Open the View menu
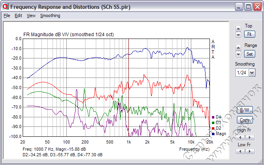The image size is (264, 165). coord(31,16)
